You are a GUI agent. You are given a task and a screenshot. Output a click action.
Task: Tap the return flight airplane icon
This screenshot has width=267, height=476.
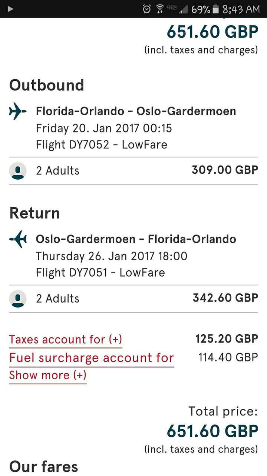(x=18, y=239)
